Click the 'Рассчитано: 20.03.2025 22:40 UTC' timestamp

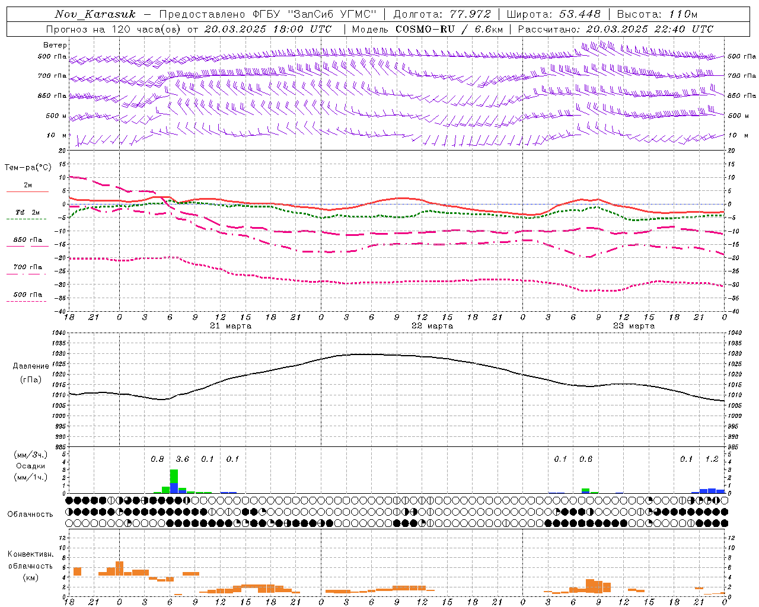tap(616, 29)
